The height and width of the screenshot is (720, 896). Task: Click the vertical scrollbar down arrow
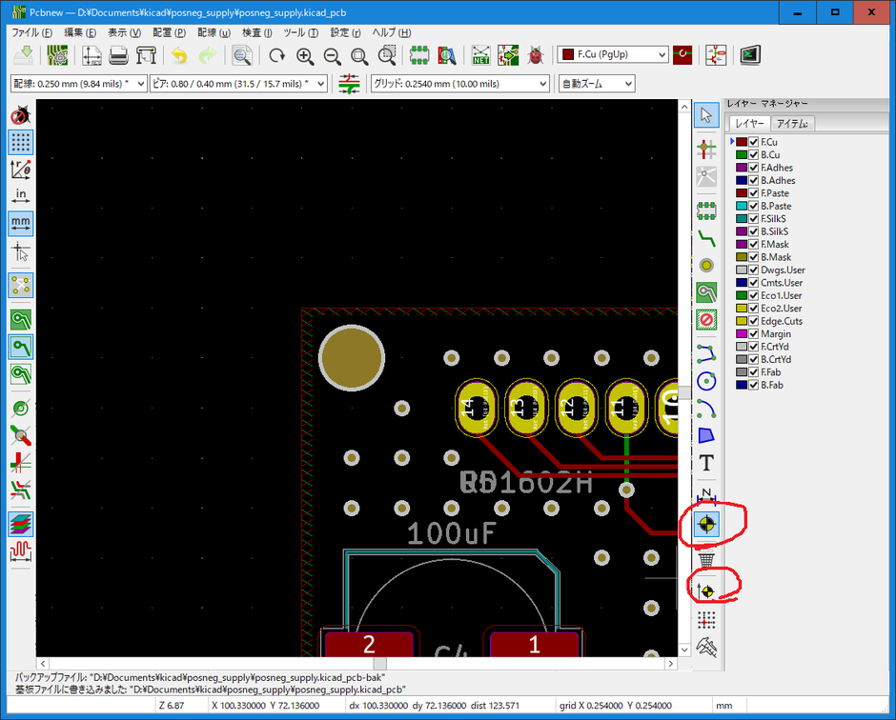(x=684, y=650)
